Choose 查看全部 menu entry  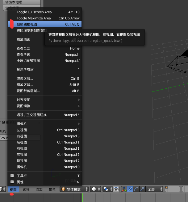(45, 48)
